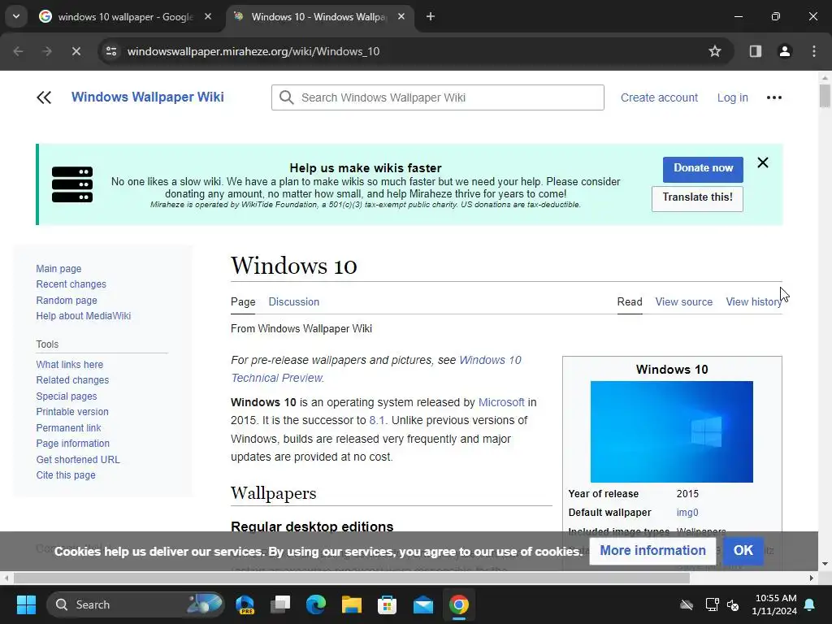Viewport: 832px width, 624px height.
Task: Open Random page
Action: click(67, 301)
